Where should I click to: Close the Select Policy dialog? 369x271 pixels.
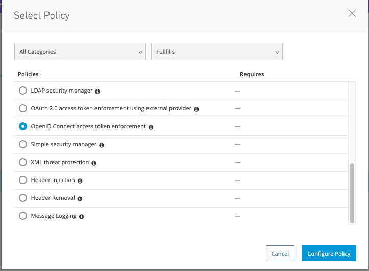point(352,14)
